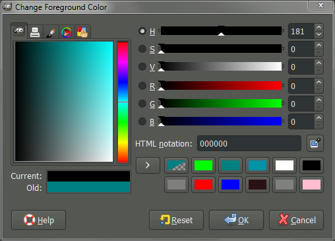This screenshot has width=335, height=241.
Task: Select the GIMP color selector tab
Action: click(19, 31)
